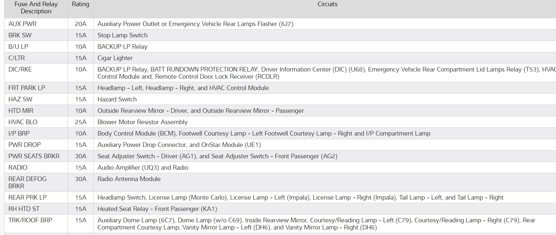This screenshot has width=556, height=235.
Task: Click the HTD MIR fuse label
Action: (21, 111)
